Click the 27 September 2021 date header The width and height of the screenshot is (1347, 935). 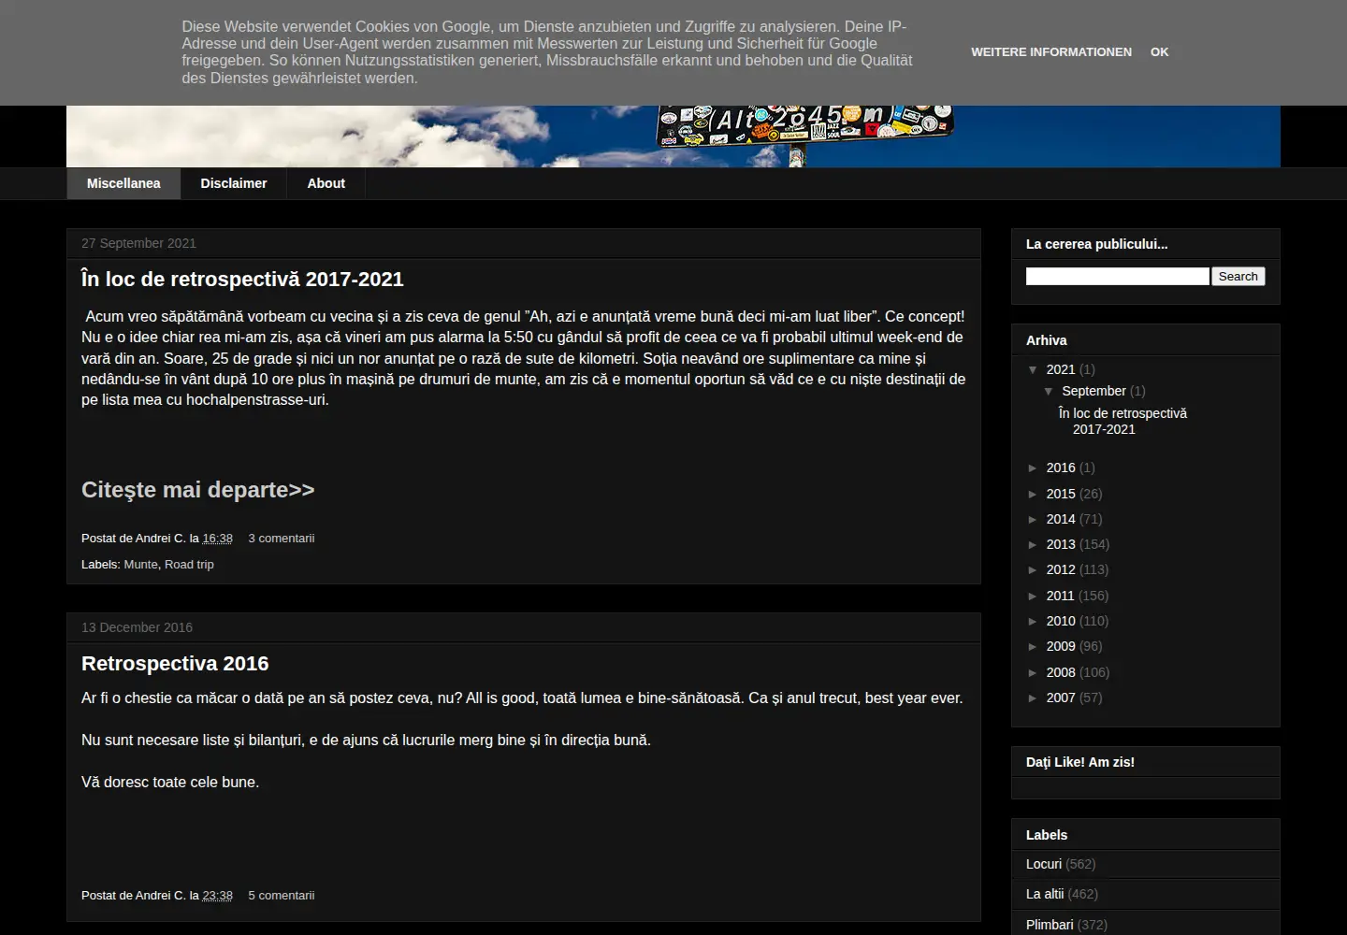(138, 243)
